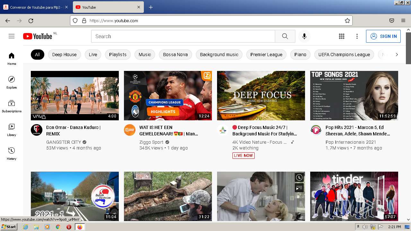This screenshot has width=411, height=231.
Task: Close the YouTube tab
Action: [x=139, y=7]
